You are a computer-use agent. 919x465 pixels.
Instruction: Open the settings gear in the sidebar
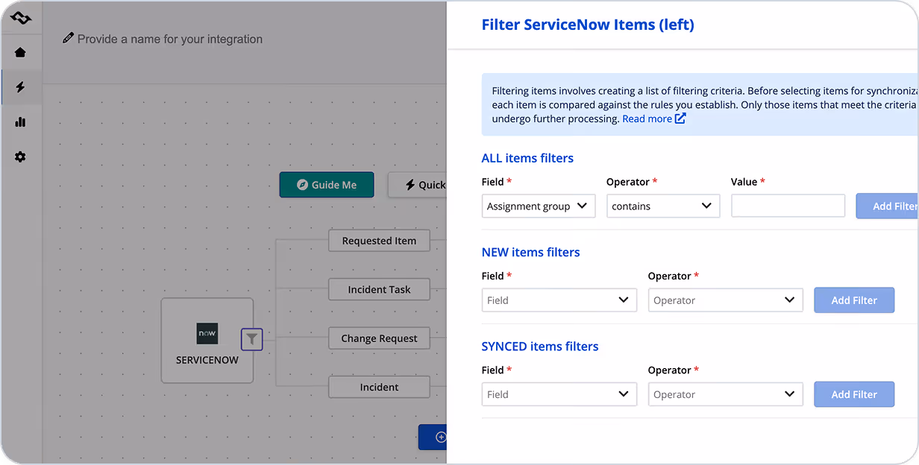pos(21,157)
